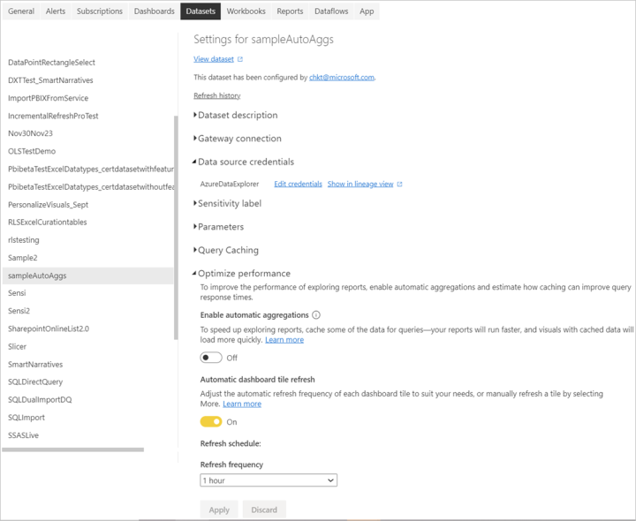Screen dimensions: 636x521
Task: Expand the Sensitivity label section
Action: (228, 203)
